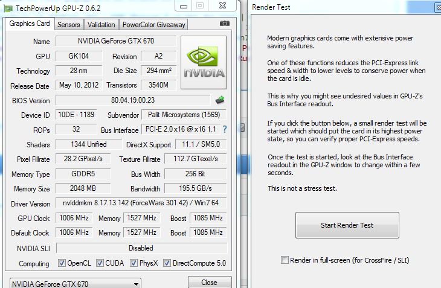Viewport: 441px width, 288px height.
Task: Toggle the DirectCompute 5.0 checkbox
Action: coord(167,263)
